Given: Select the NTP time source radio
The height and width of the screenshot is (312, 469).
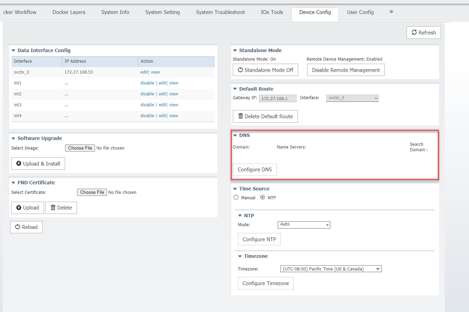Looking at the screenshot, I should (262, 197).
